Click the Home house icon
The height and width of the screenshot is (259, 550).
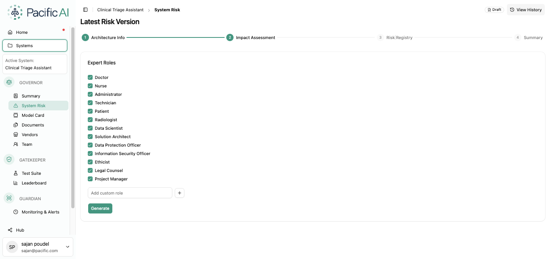(x=10, y=32)
